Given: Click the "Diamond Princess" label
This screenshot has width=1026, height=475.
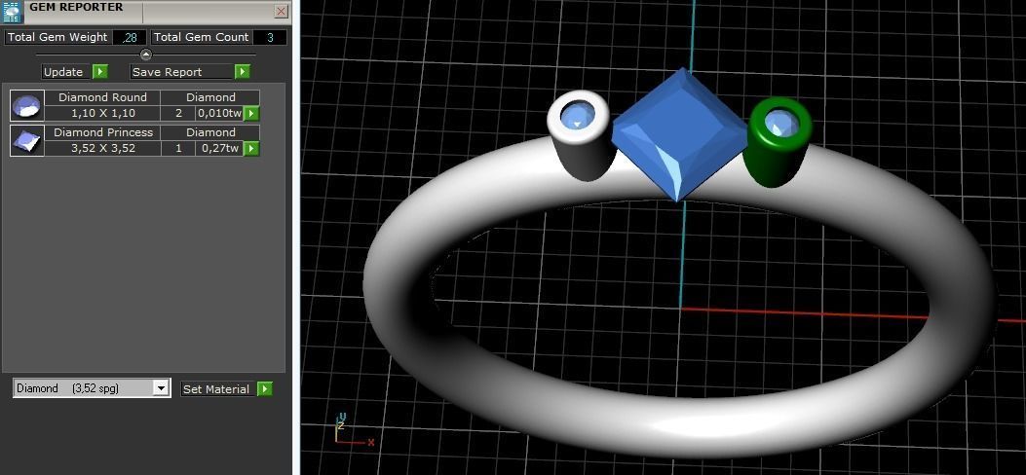Looking at the screenshot, I should point(102,132).
